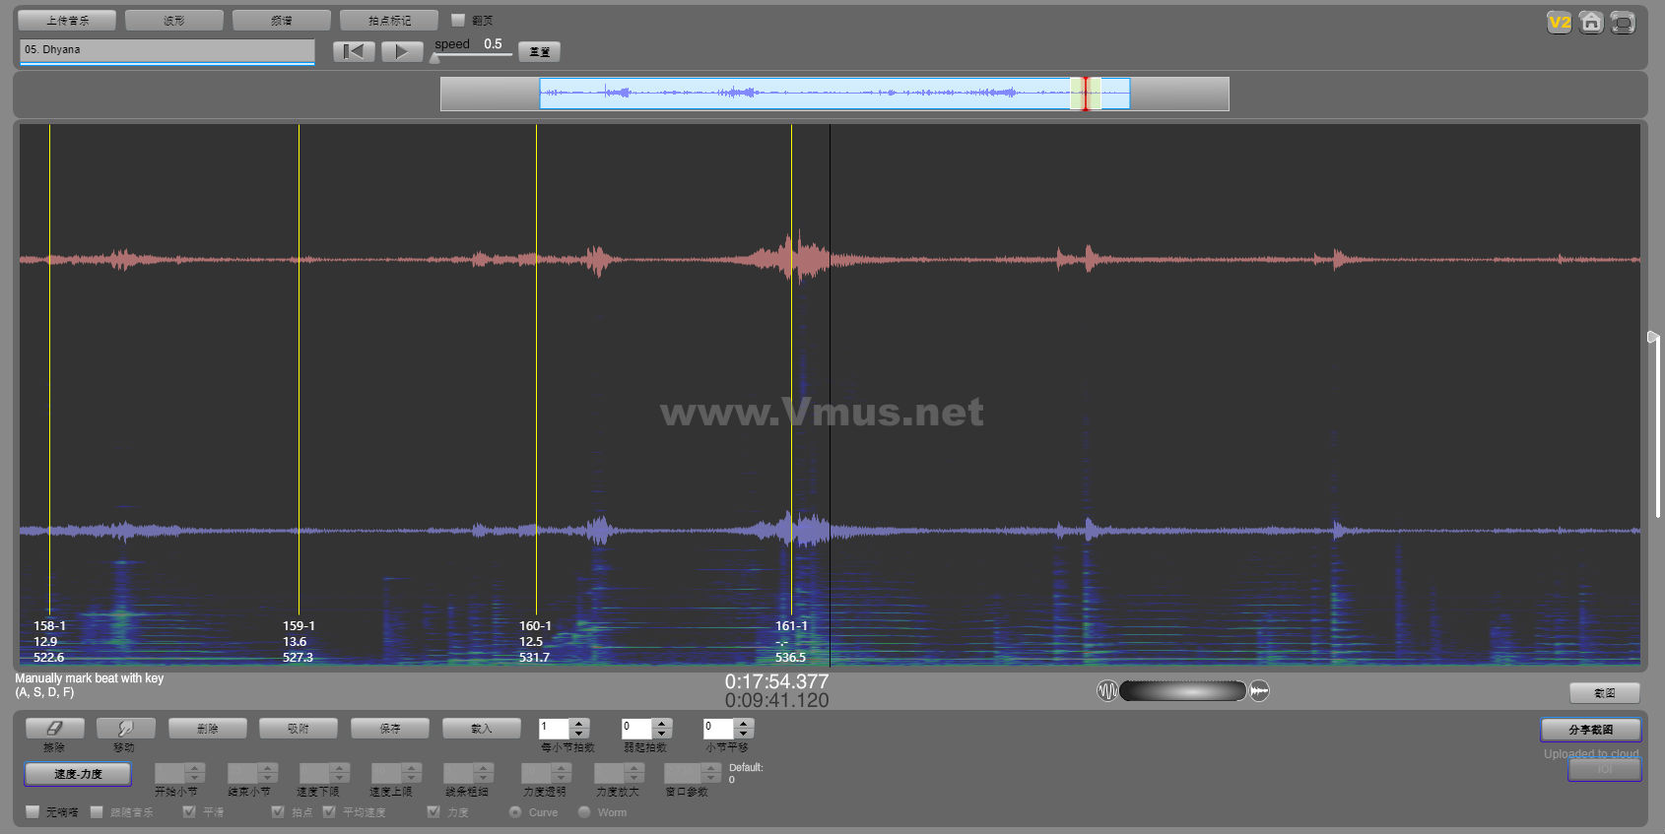Image resolution: width=1665 pixels, height=834 pixels.
Task: Select the move (移动) tool
Action: tap(125, 729)
